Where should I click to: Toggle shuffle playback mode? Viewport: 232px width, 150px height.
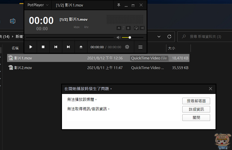[142, 28]
